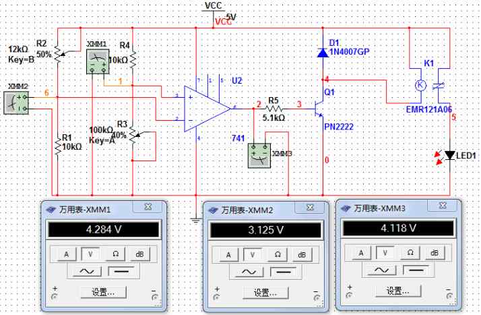Click the 1N4007GP diode label

(349, 51)
